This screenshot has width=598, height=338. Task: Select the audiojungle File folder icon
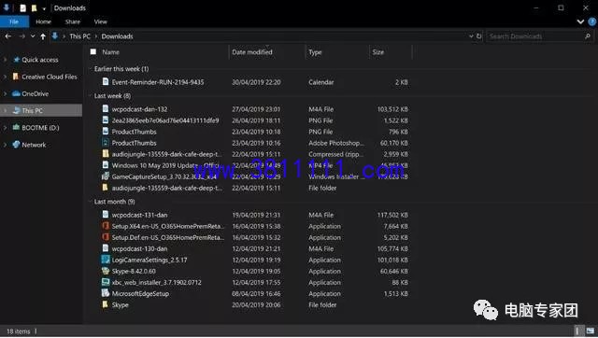106,188
